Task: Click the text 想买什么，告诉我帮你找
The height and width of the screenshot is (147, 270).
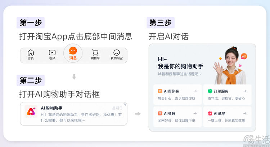Action: pyautogui.click(x=176, y=99)
